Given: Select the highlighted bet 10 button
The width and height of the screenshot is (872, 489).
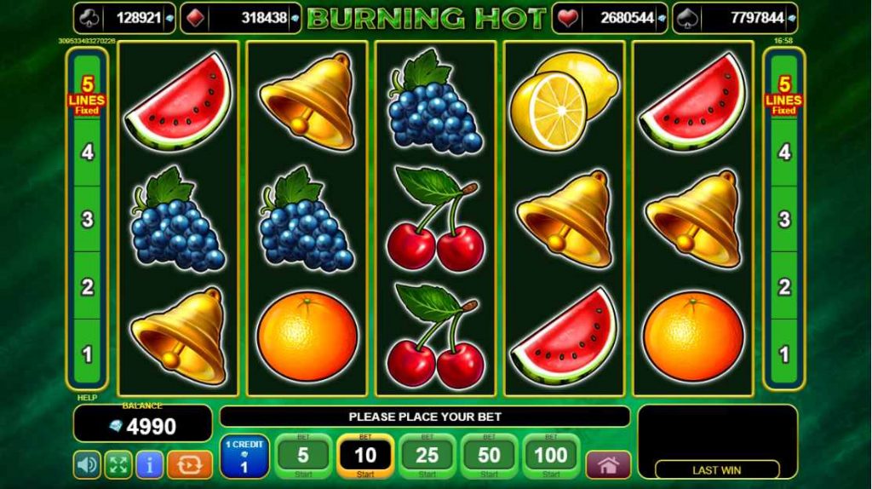Looking at the screenshot, I should coord(365,456).
